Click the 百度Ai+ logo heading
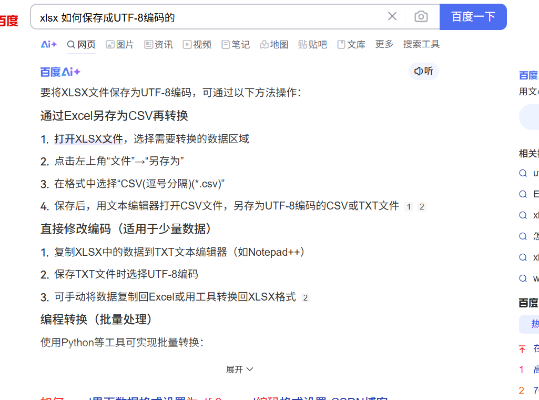The image size is (539, 400). pos(60,72)
